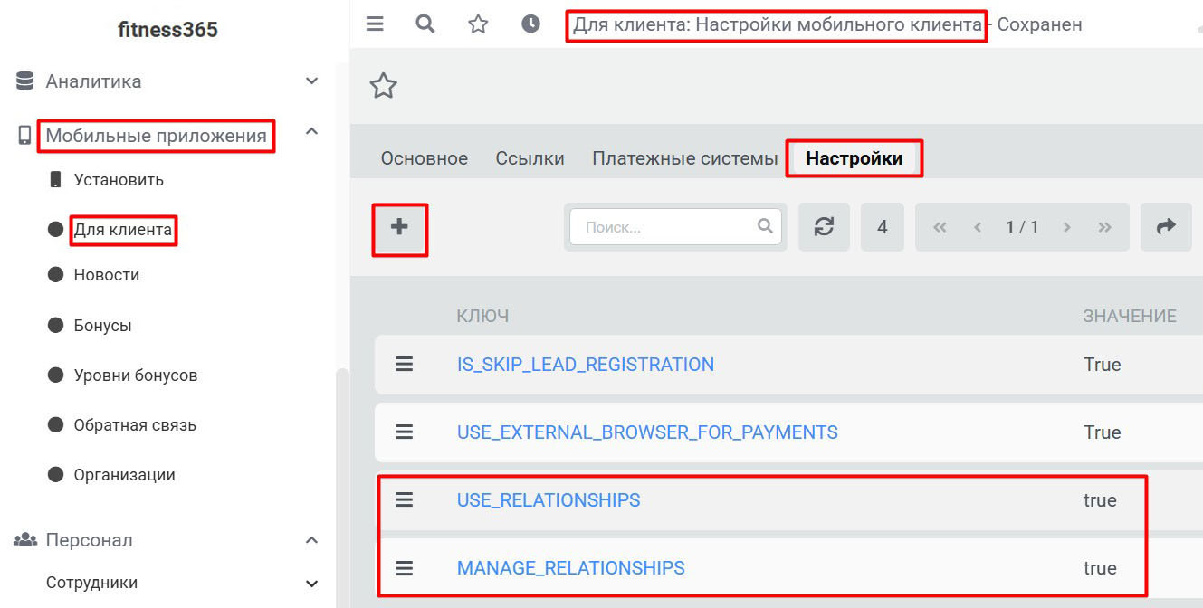Switch to the Ссылки tab
Image resolution: width=1203 pixels, height=608 pixels.
click(530, 158)
